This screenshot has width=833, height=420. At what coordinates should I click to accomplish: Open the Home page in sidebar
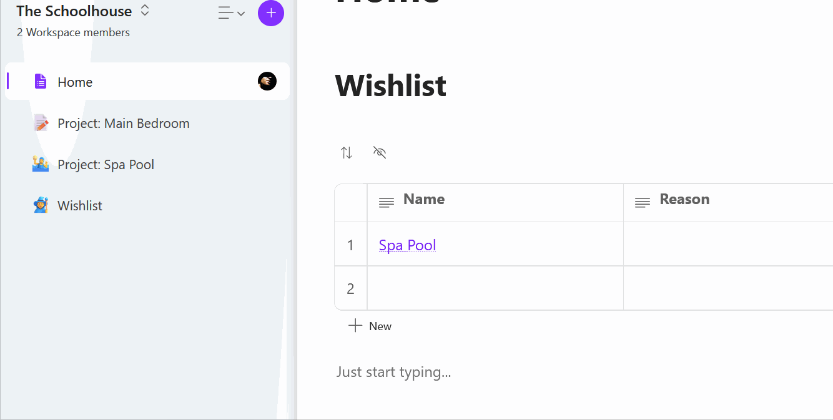coord(75,82)
